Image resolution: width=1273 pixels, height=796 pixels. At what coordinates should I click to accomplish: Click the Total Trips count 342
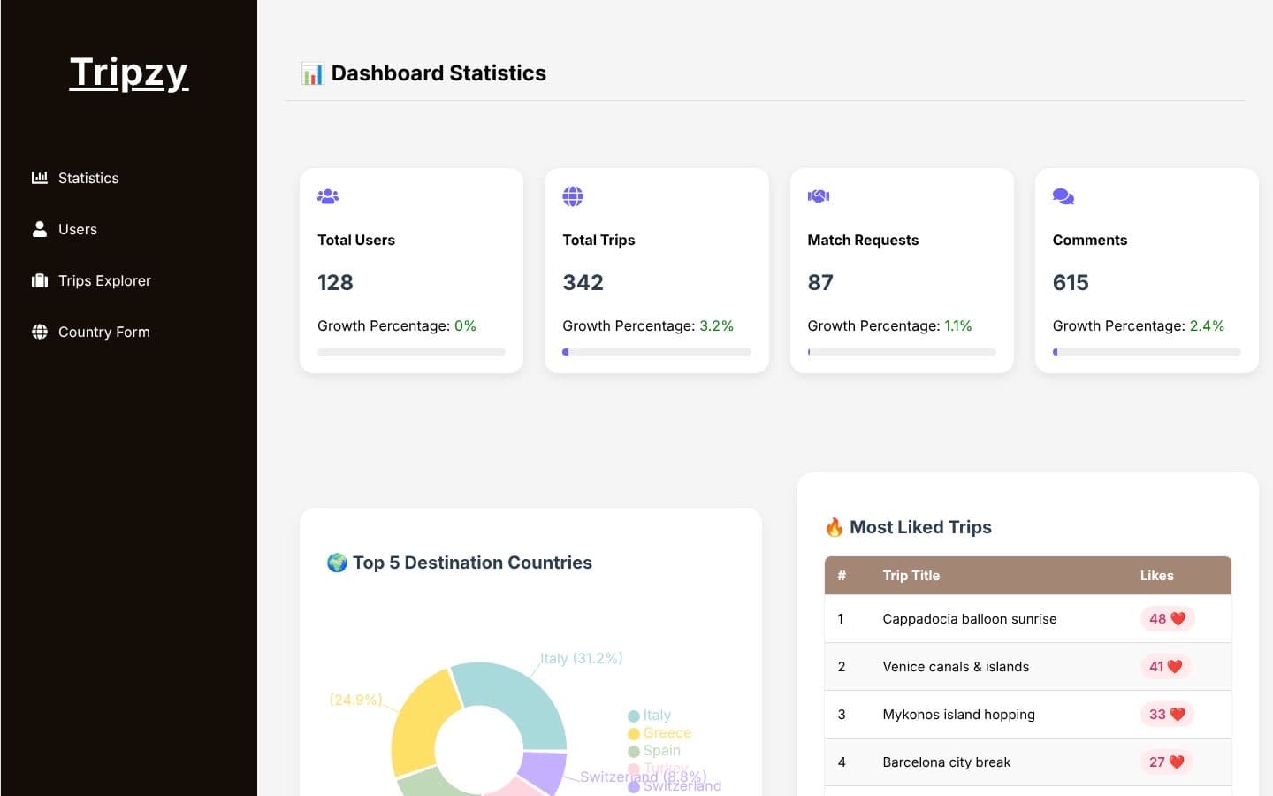pyautogui.click(x=583, y=283)
